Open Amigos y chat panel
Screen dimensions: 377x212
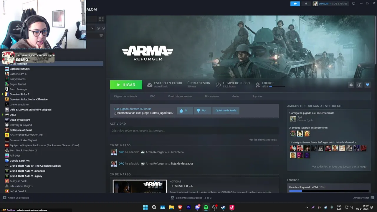coord(363,198)
